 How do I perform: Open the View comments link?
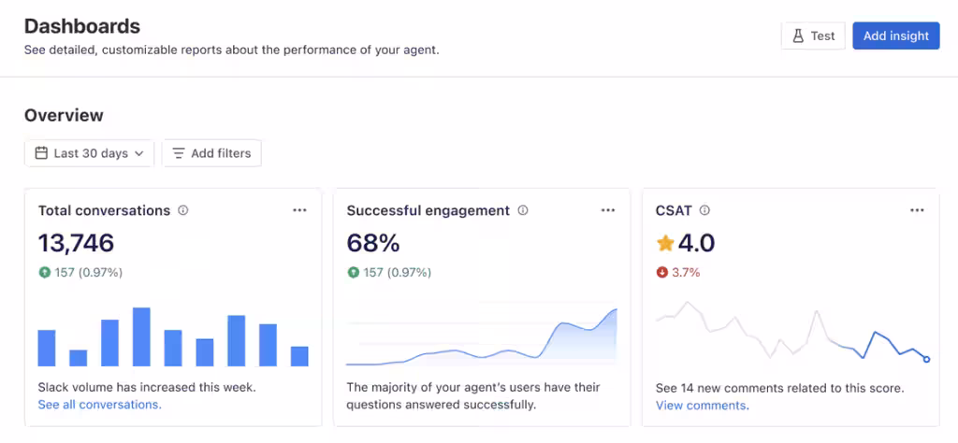(x=702, y=406)
